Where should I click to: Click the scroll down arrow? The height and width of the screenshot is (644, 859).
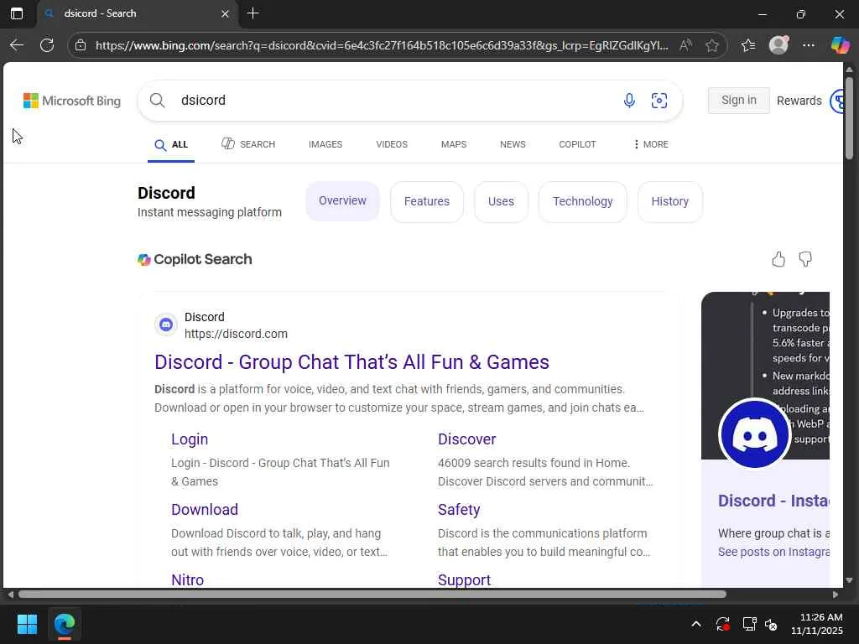tap(849, 580)
